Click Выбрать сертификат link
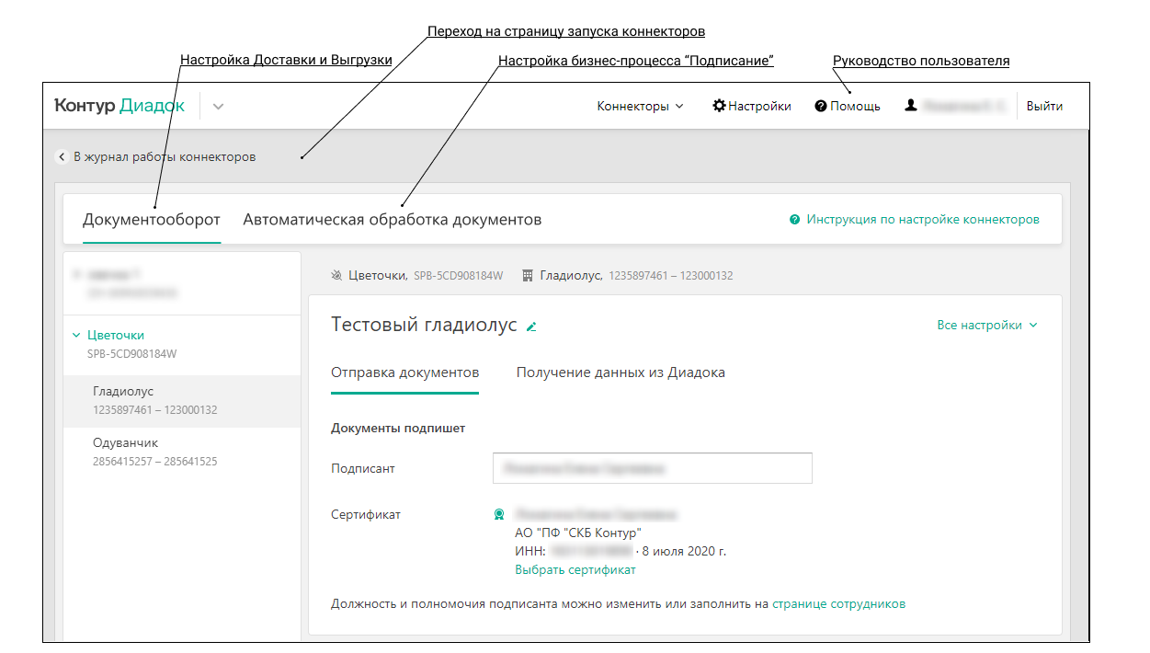 click(x=575, y=569)
